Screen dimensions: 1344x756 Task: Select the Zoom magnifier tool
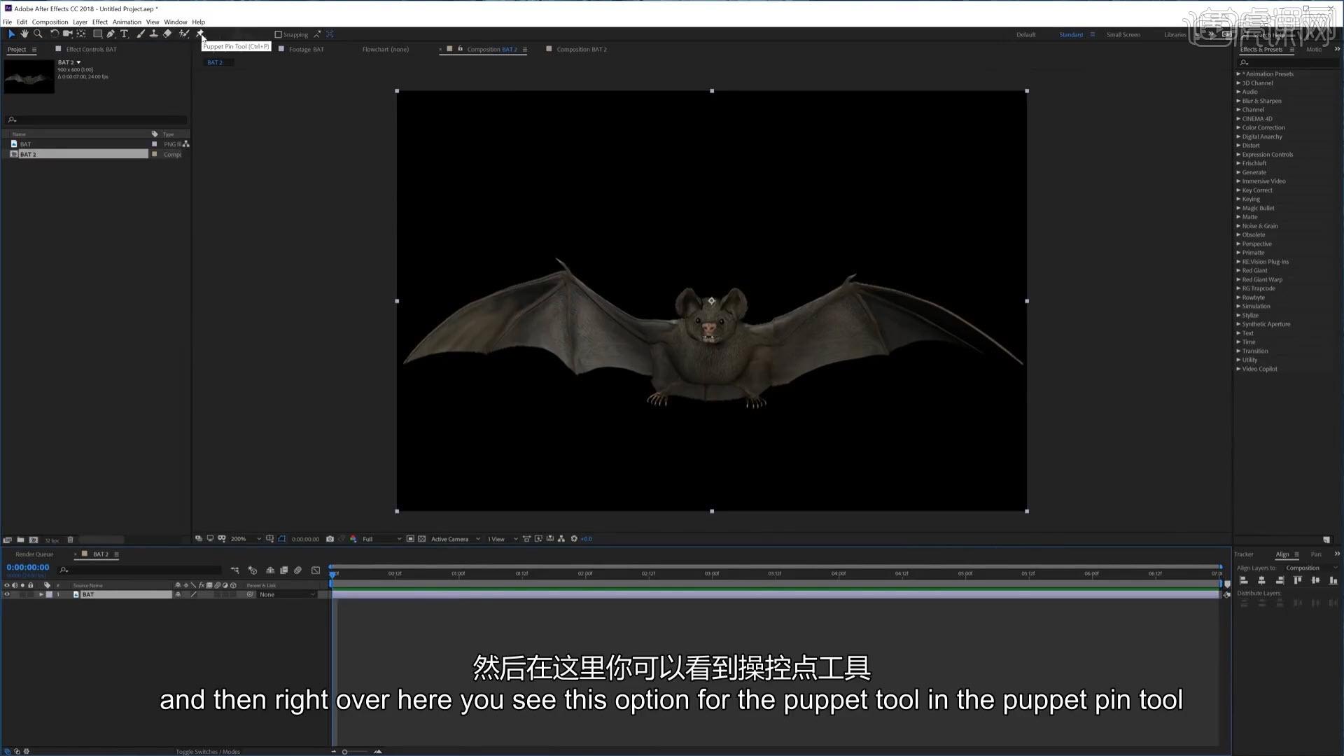(x=38, y=34)
